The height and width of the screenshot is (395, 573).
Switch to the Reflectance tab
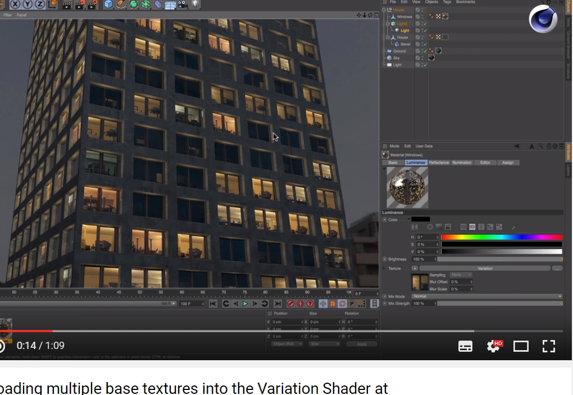[439, 163]
